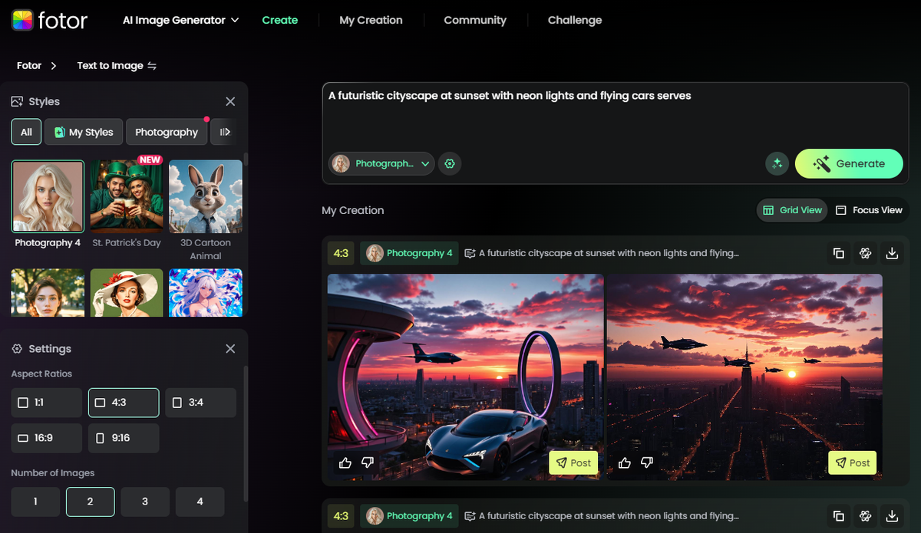Download the first generated image set

click(x=892, y=252)
